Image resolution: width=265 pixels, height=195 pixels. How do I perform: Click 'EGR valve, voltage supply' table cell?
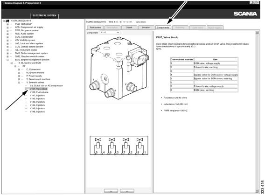coord(216,63)
